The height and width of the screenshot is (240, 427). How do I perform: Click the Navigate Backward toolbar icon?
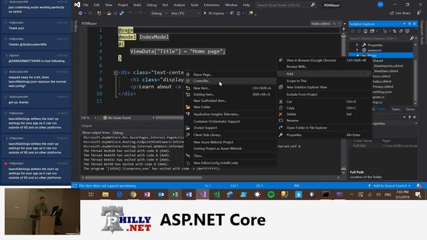pyautogui.click(x=80, y=13)
